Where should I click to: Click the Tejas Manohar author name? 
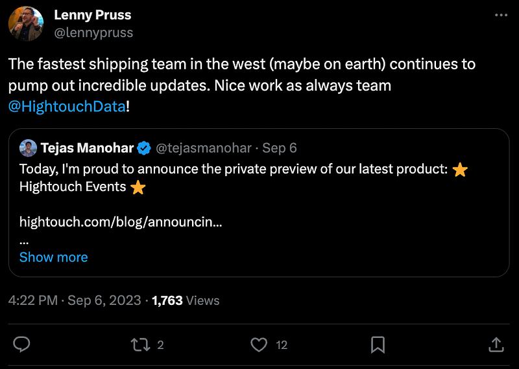point(87,148)
